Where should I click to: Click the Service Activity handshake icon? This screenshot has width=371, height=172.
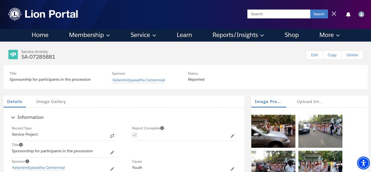[13, 55]
